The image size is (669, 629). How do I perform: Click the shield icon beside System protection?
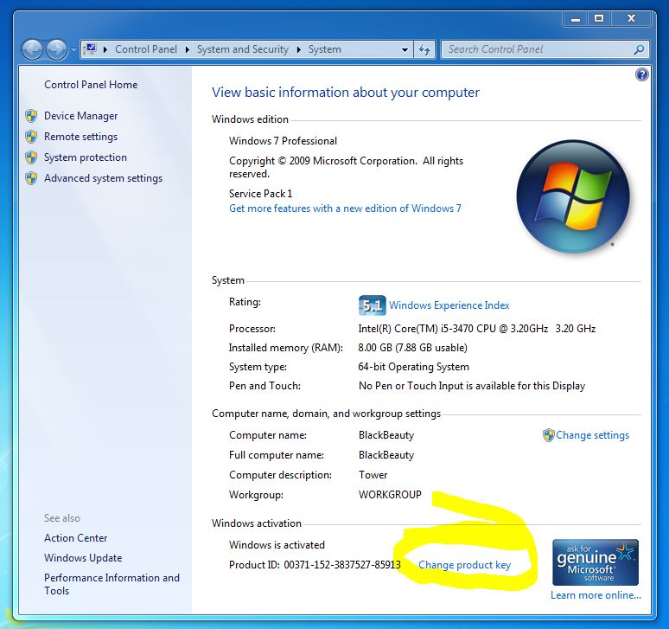click(31, 157)
